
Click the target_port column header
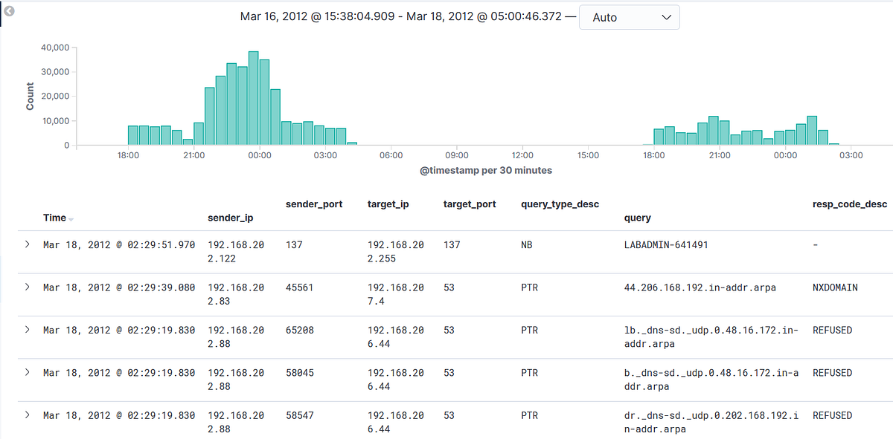[x=470, y=204]
